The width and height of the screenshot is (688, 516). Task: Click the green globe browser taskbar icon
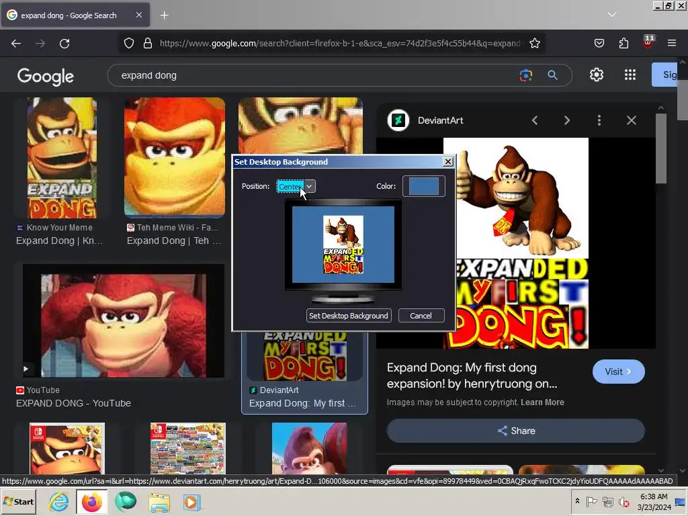pos(126,502)
